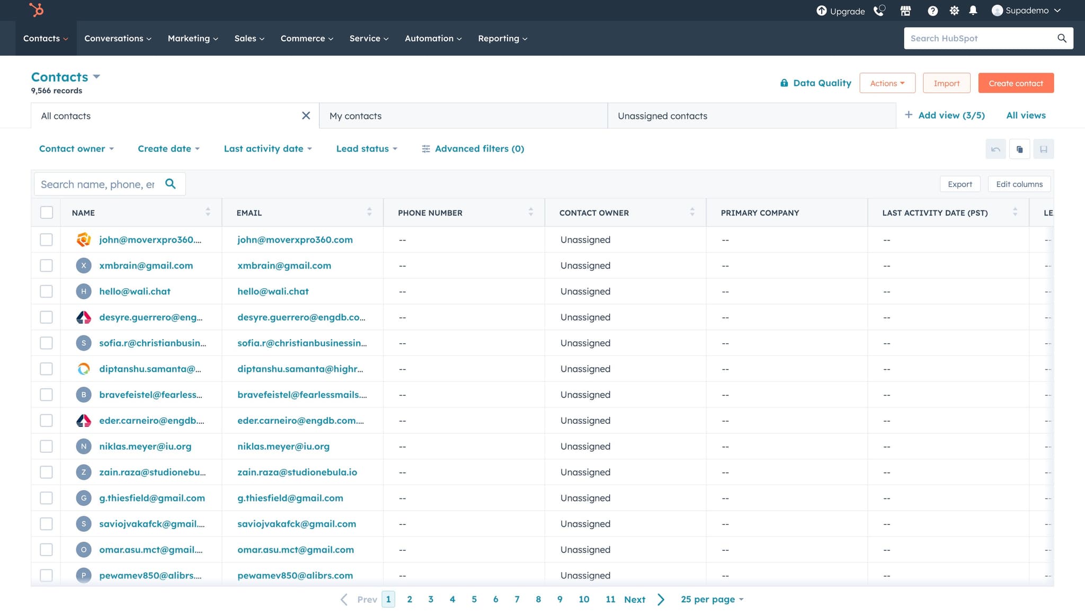The width and height of the screenshot is (1085, 615).
Task: Switch to the Unassigned contacts tab
Action: coord(662,116)
